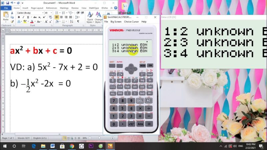Click the Format Painter brush icon
267x150 pixels.
click(x=12, y=21)
